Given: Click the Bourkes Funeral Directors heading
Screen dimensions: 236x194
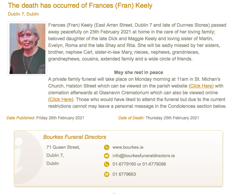Looking at the screenshot, I should (x=74, y=137).
